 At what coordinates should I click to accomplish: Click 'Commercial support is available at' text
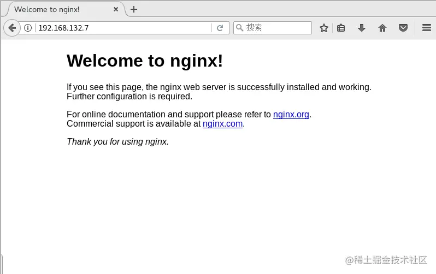point(134,123)
